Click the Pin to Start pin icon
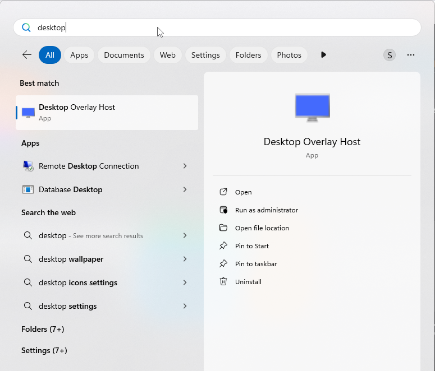435x371 pixels. (223, 246)
